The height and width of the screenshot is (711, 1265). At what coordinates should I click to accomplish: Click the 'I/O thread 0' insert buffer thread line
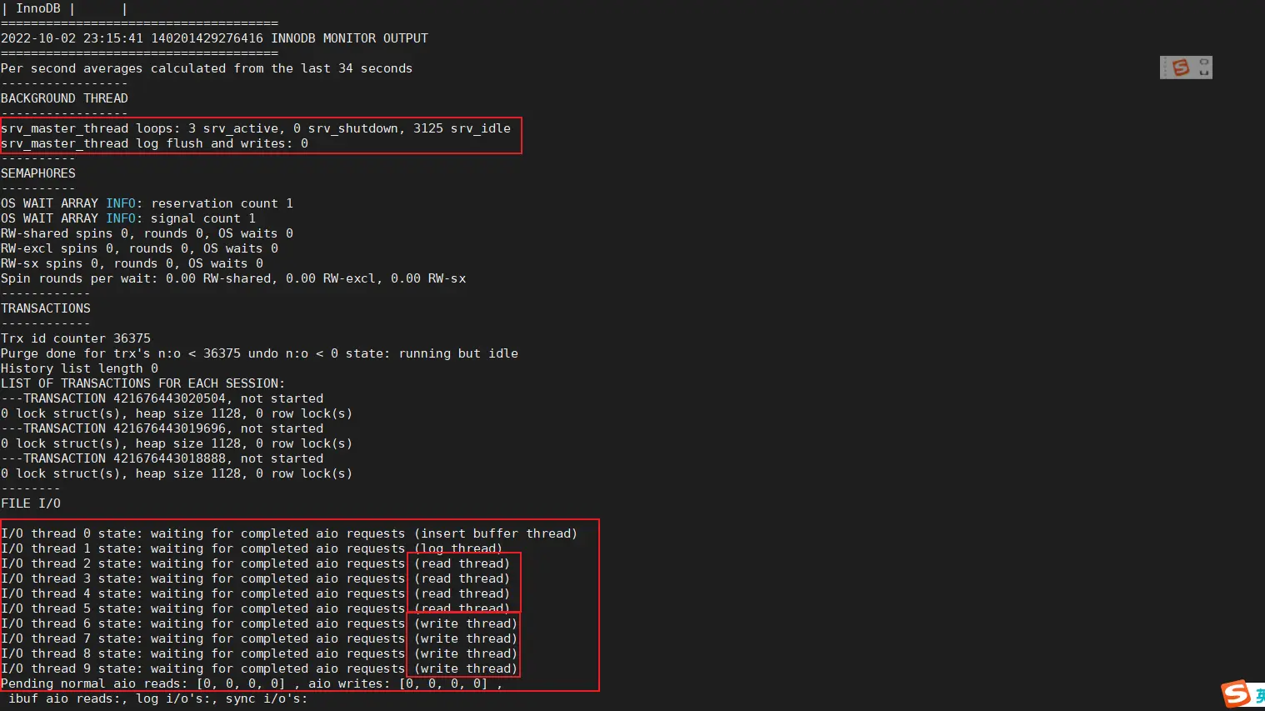(x=289, y=533)
